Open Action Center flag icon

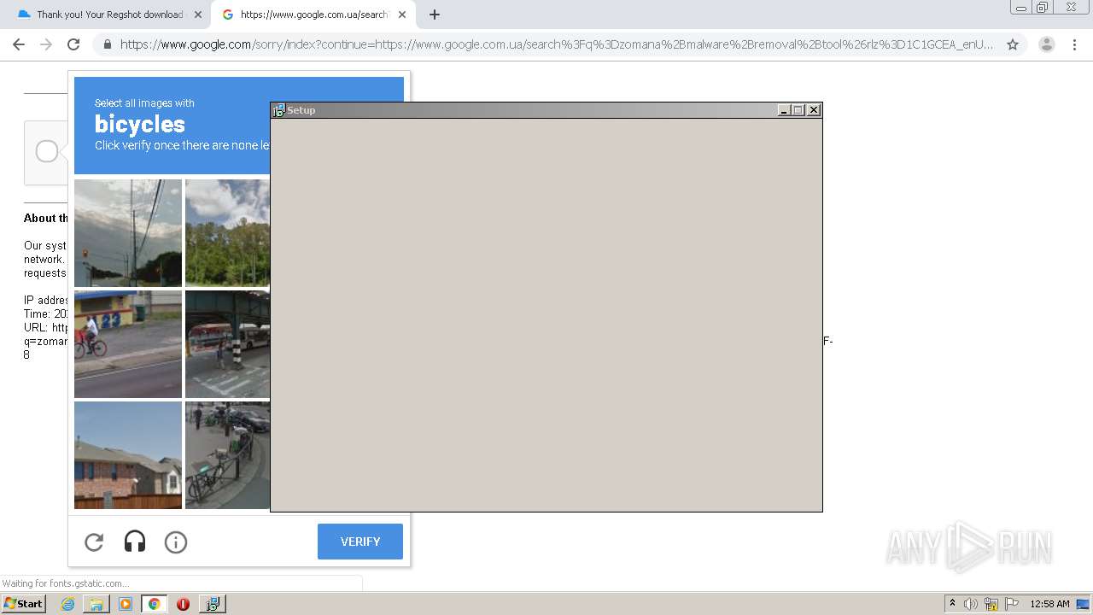pos(1012,604)
